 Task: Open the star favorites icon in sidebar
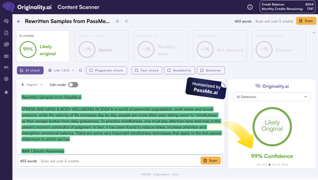pyautogui.click(x=6, y=92)
